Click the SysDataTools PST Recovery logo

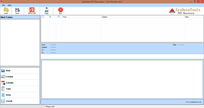click(184, 11)
